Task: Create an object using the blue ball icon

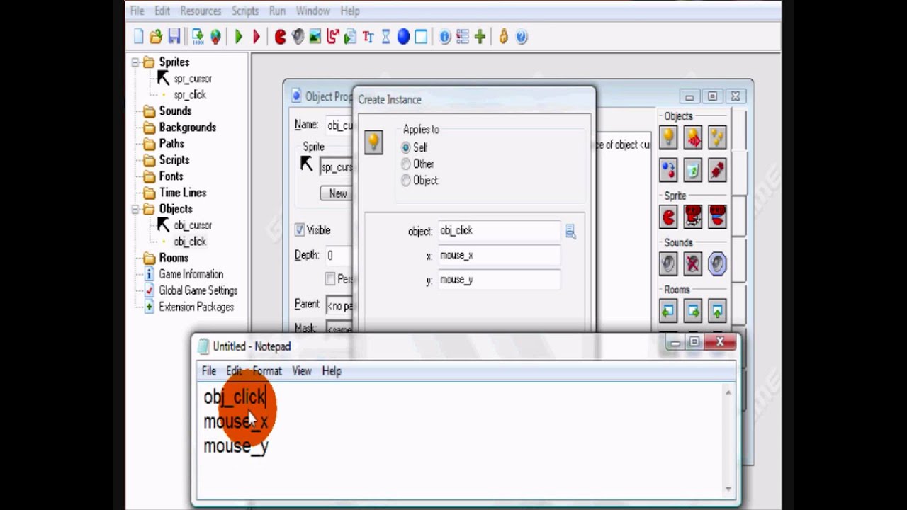Action: [403, 37]
